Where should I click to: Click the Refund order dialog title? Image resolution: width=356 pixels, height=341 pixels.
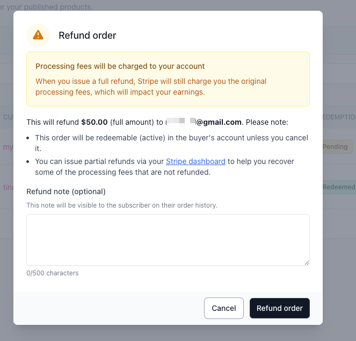[87, 35]
